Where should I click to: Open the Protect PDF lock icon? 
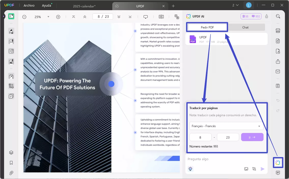[278, 51]
